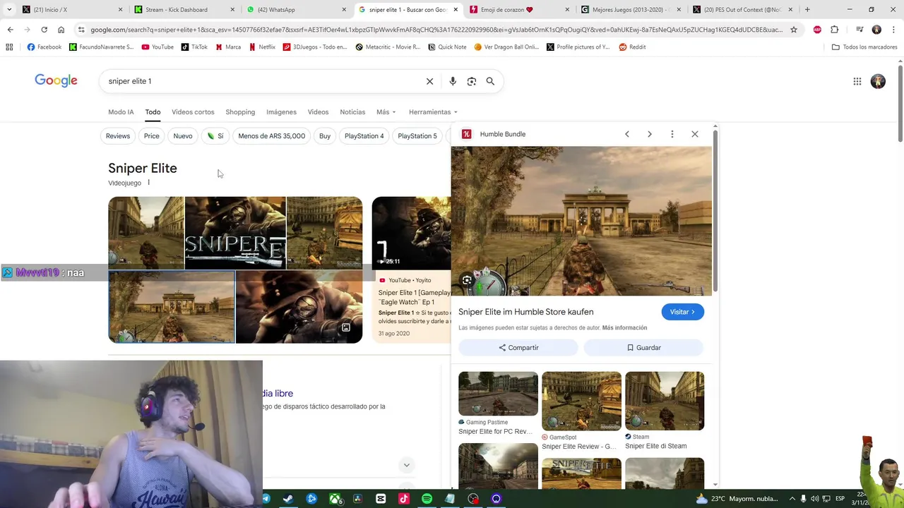Screen dimensions: 904x508
Task: Open the Google account profile picture
Action: 878,81
